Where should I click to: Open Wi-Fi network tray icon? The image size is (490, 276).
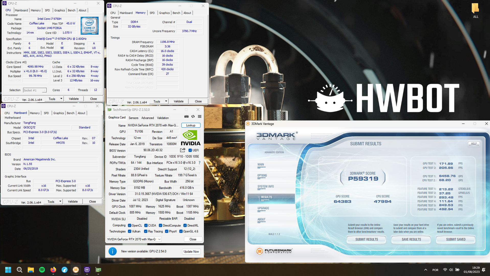(x=445, y=270)
